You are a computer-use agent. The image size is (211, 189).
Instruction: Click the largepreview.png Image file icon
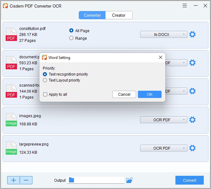(x=11, y=148)
